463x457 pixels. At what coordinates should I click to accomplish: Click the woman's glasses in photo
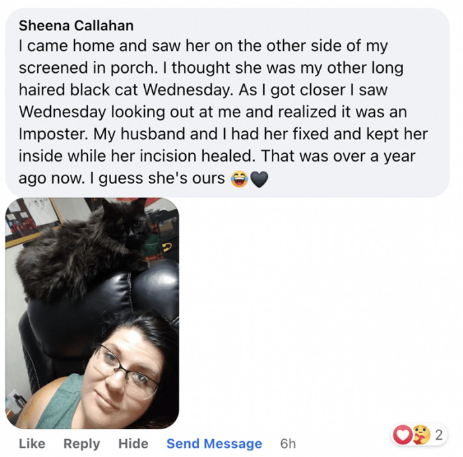pos(126,371)
